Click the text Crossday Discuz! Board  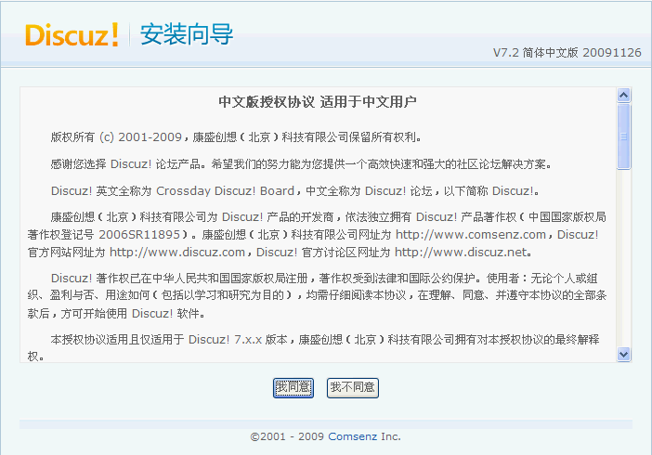225,191
